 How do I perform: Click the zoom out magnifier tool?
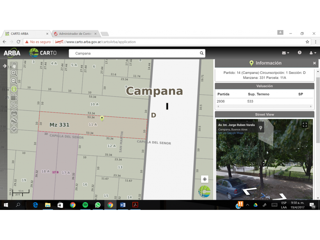pos(14,81)
